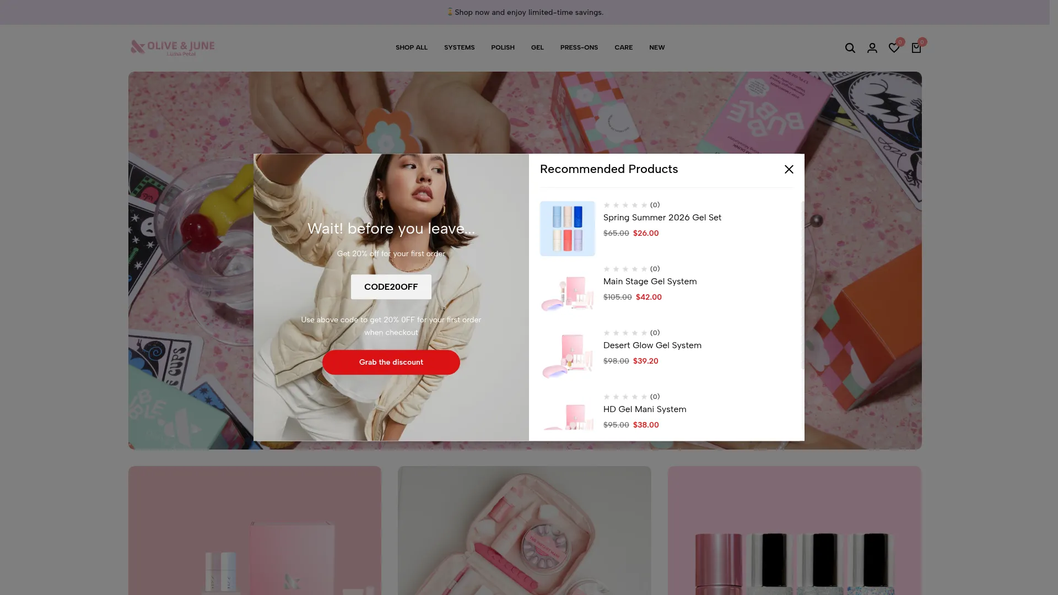This screenshot has width=1058, height=595.
Task: Click the crossed-out $95.00 price
Action: click(x=616, y=425)
